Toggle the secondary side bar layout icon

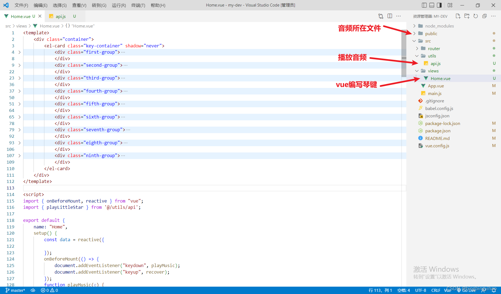tap(439, 5)
